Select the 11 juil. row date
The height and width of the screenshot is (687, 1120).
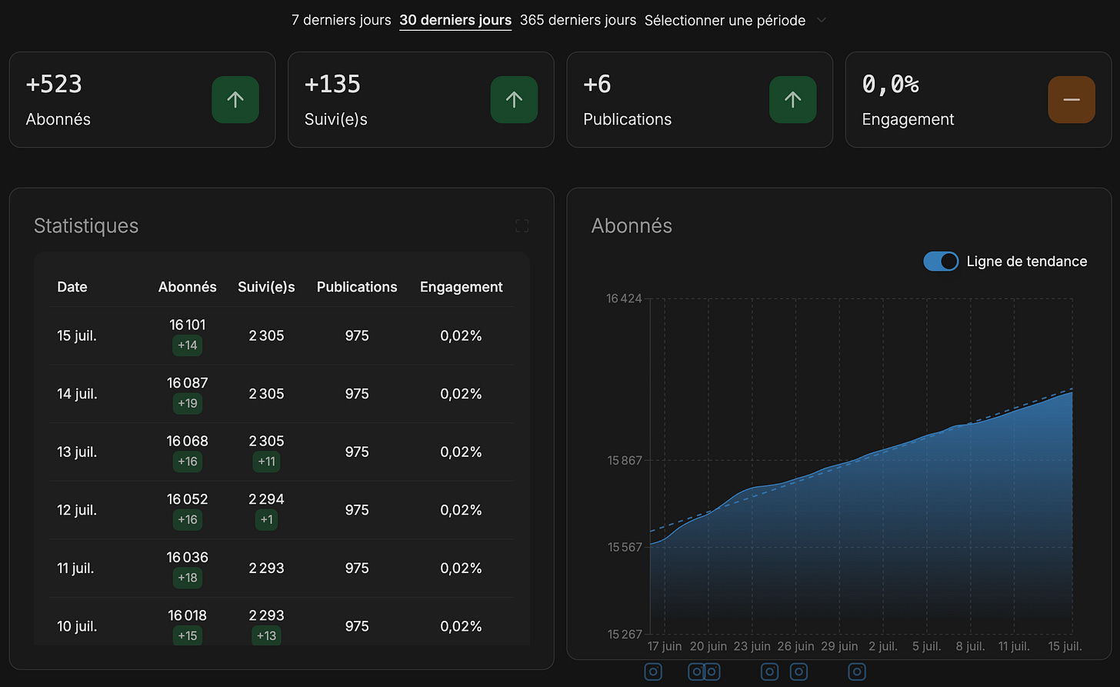tap(75, 569)
